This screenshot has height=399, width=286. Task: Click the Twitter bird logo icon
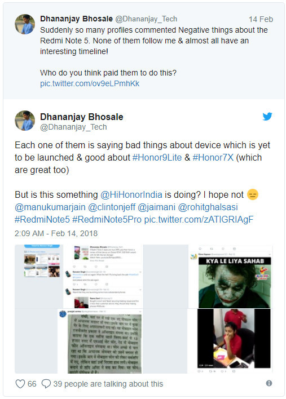click(267, 117)
